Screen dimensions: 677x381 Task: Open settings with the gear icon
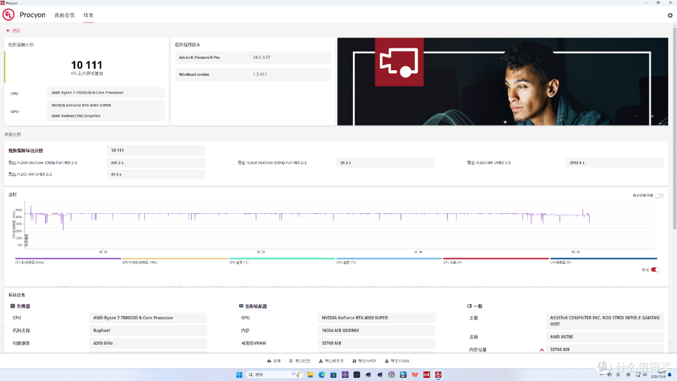(x=670, y=15)
